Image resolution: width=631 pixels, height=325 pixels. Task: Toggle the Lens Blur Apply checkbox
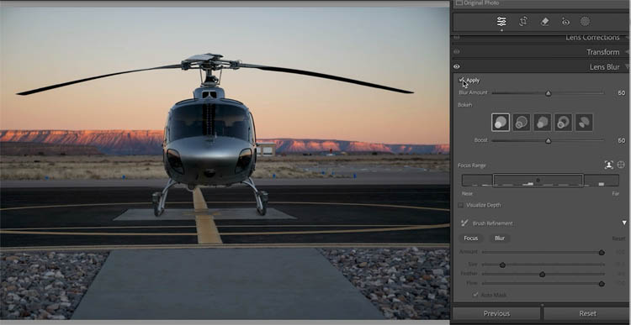(x=462, y=80)
